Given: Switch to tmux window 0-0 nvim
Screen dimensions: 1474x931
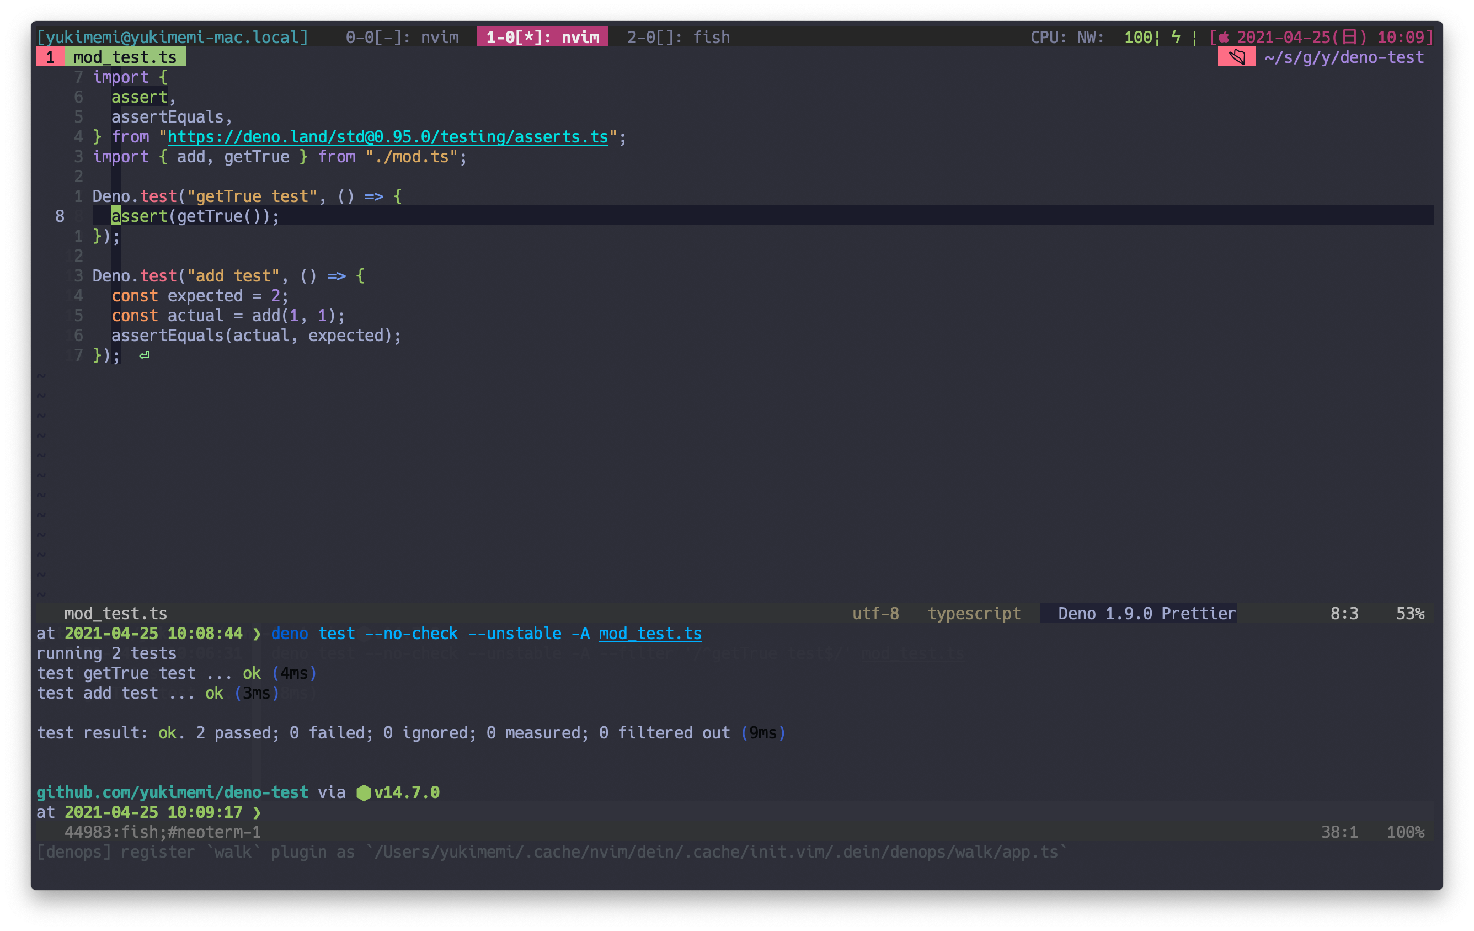Looking at the screenshot, I should [402, 37].
